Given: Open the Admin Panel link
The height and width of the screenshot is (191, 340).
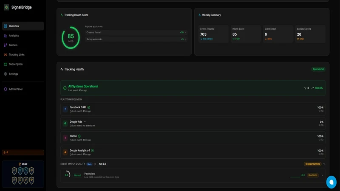Looking at the screenshot, I should [x=23, y=89].
